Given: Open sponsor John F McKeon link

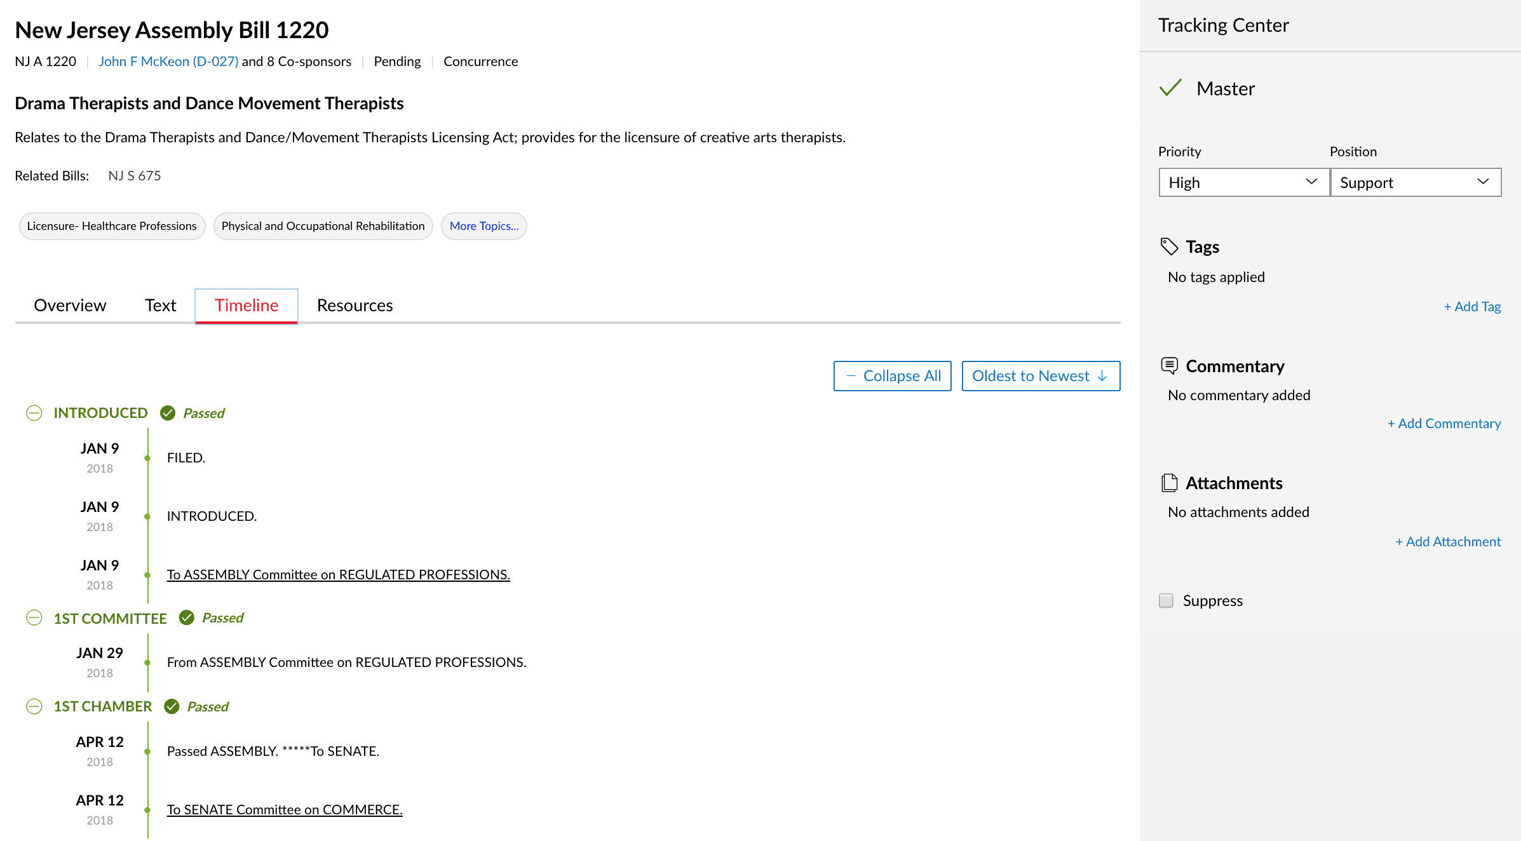Looking at the screenshot, I should 168,62.
